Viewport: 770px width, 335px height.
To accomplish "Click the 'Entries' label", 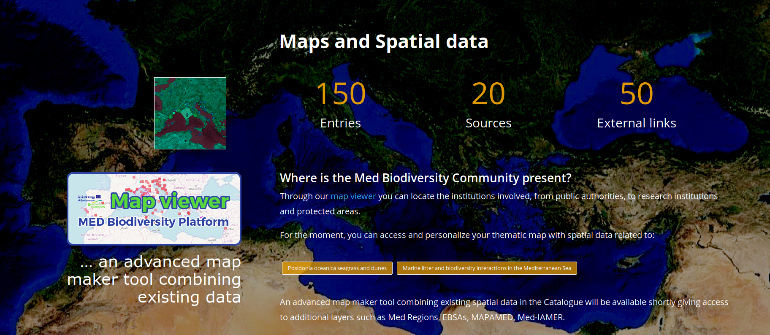I will pos(340,123).
